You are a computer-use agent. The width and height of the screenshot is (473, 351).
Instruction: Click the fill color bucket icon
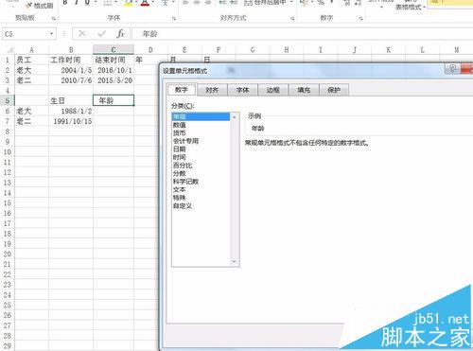129,3
